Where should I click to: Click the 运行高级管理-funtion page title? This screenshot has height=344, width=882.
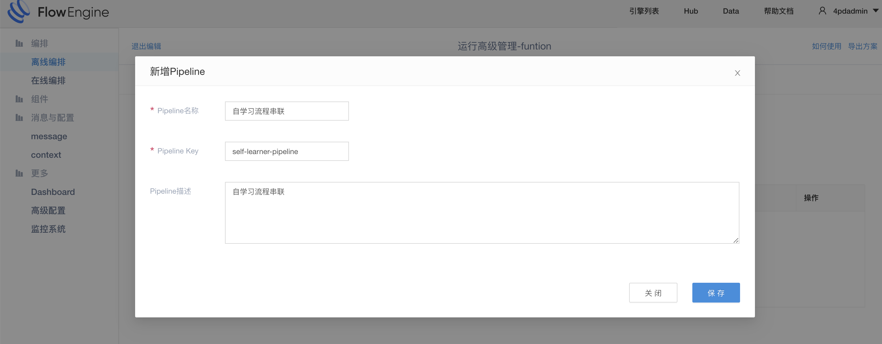[x=504, y=46]
